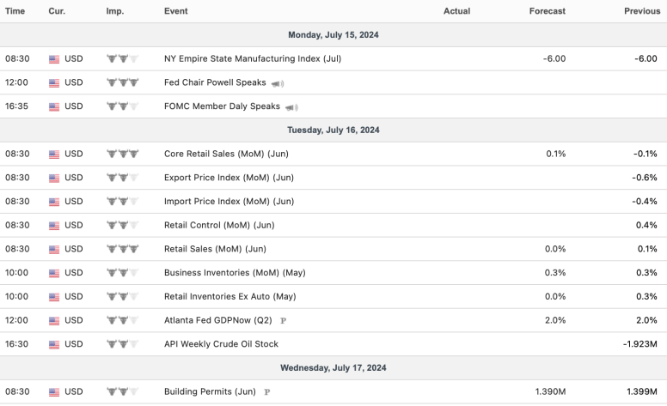Open the Atlanta Fed GDPNow (Q2) event

click(218, 320)
